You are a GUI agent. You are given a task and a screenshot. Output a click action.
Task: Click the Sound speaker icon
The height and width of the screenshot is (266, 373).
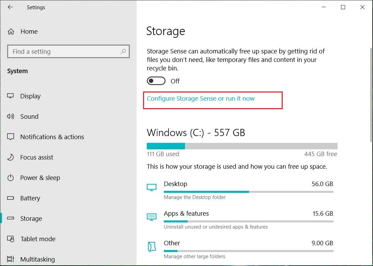[x=11, y=117]
